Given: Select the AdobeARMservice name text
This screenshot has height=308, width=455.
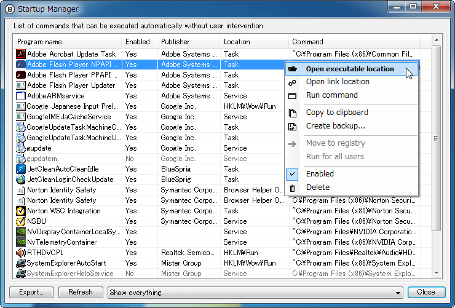Looking at the screenshot, I should (x=56, y=96).
